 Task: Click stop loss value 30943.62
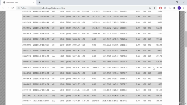pos(85,17)
